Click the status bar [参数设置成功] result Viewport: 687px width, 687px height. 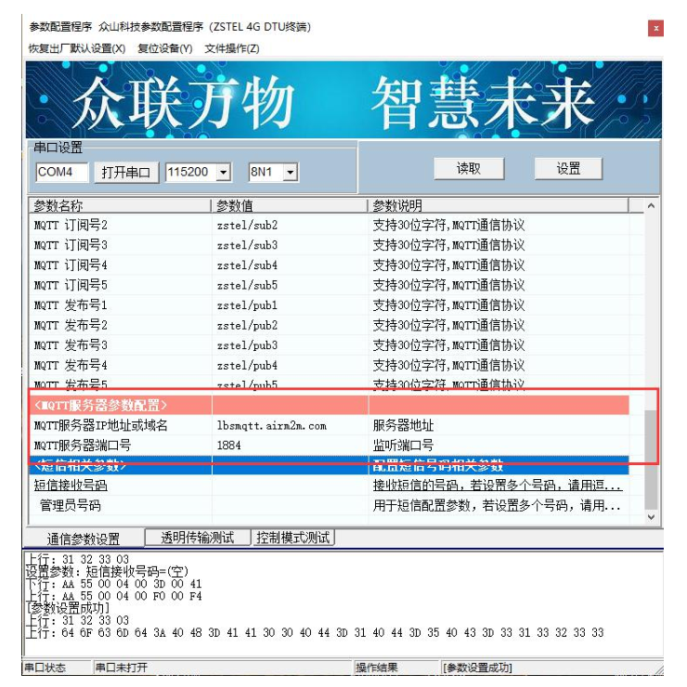click(477, 668)
